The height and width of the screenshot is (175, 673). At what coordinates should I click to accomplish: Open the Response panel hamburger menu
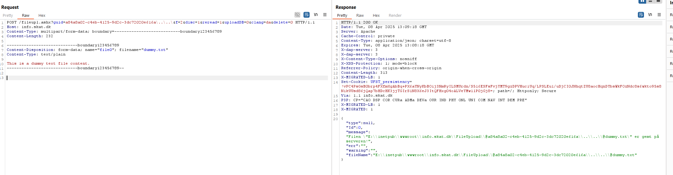pos(659,15)
